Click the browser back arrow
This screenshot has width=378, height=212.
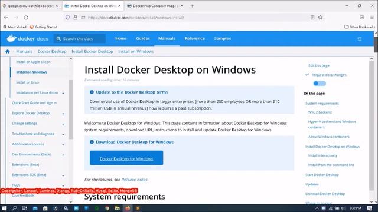click(6, 18)
